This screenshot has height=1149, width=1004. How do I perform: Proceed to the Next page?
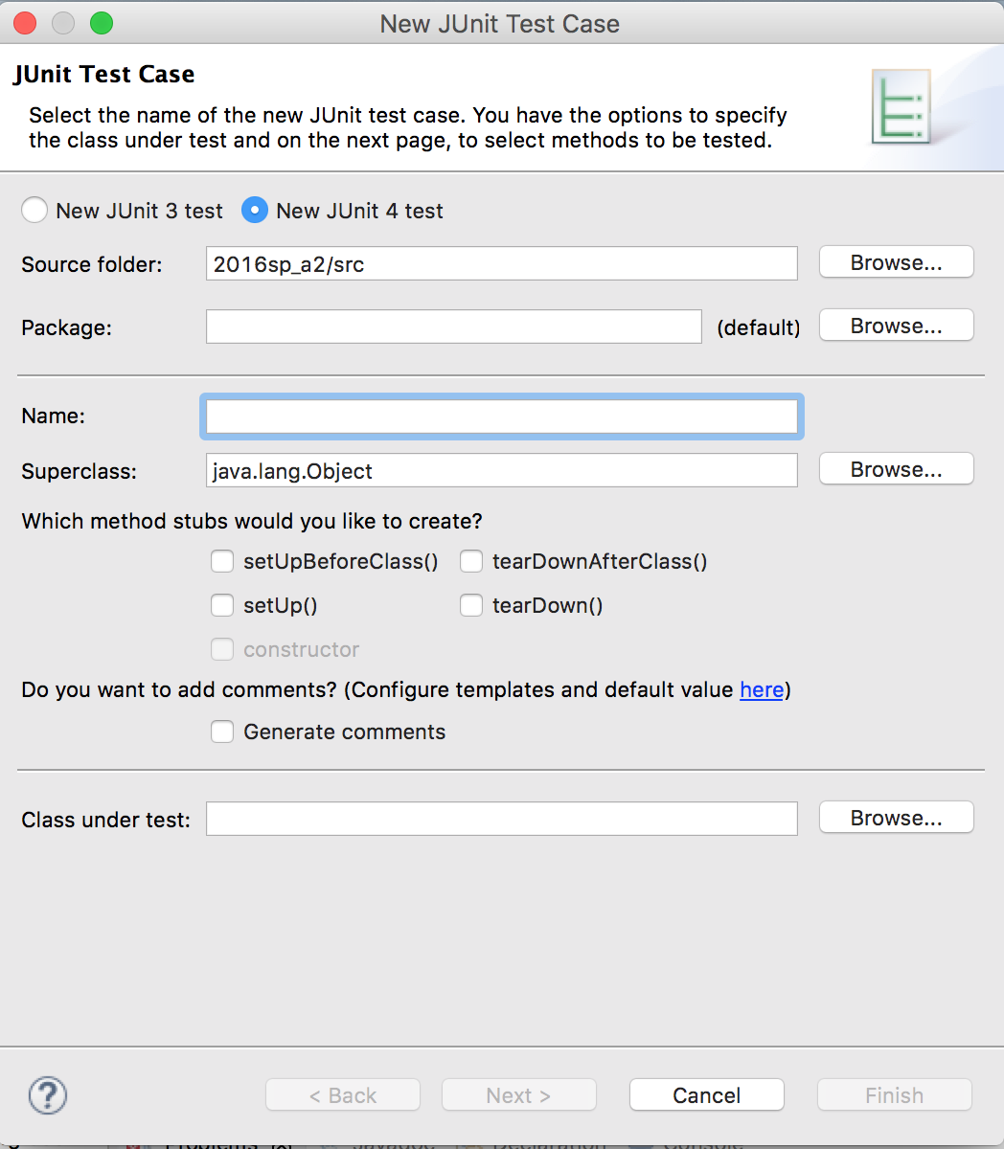(x=518, y=1094)
